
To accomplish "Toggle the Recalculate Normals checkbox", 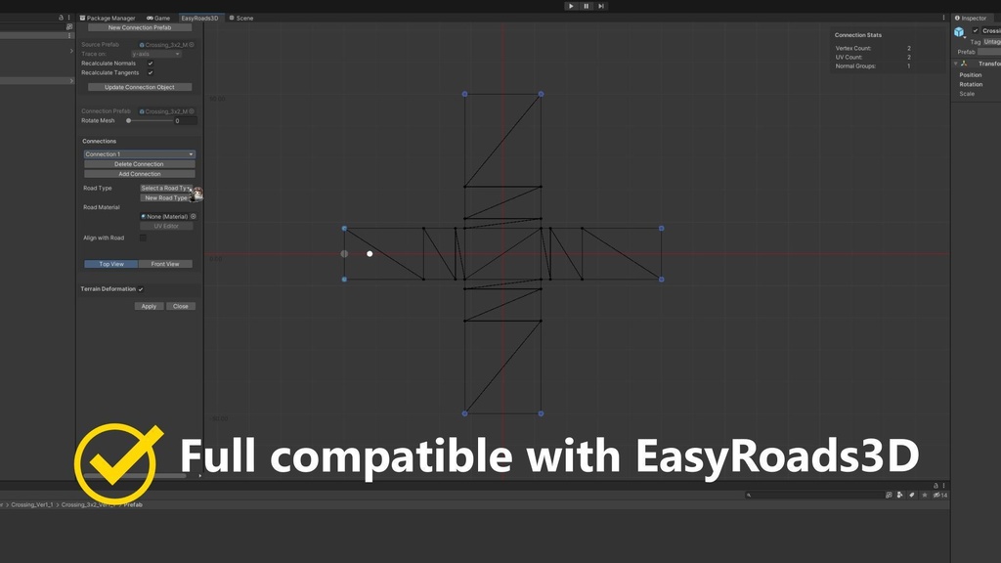I will [x=149, y=65].
